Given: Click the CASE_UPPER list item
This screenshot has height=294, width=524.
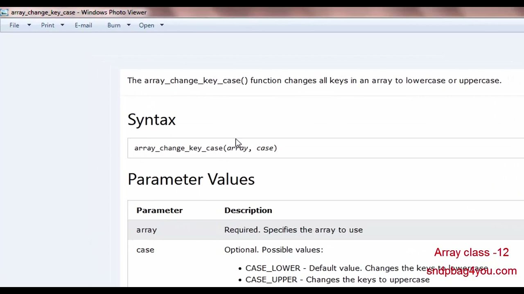Looking at the screenshot, I should (337, 280).
